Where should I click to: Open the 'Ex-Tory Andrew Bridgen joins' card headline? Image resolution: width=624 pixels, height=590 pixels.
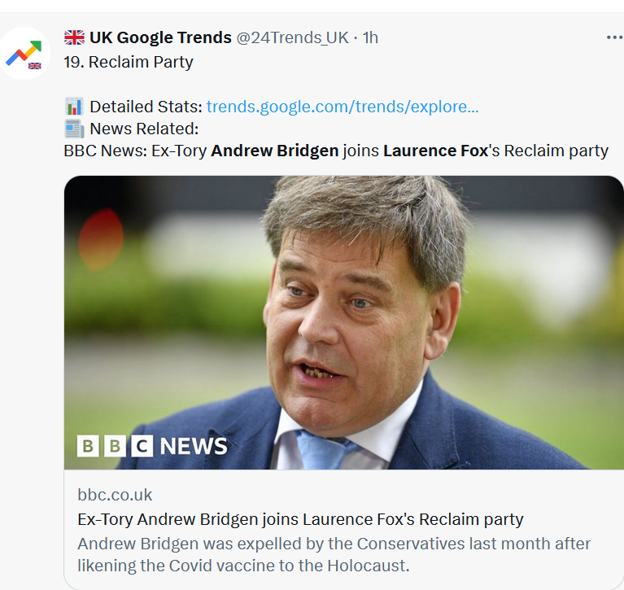click(x=300, y=519)
